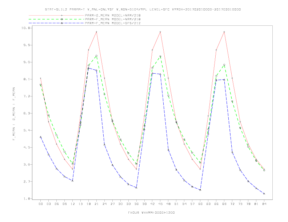288x222 pixels.
Task: Click x-axis tick label 27
Action: pyautogui.click(x=112, y=204)
